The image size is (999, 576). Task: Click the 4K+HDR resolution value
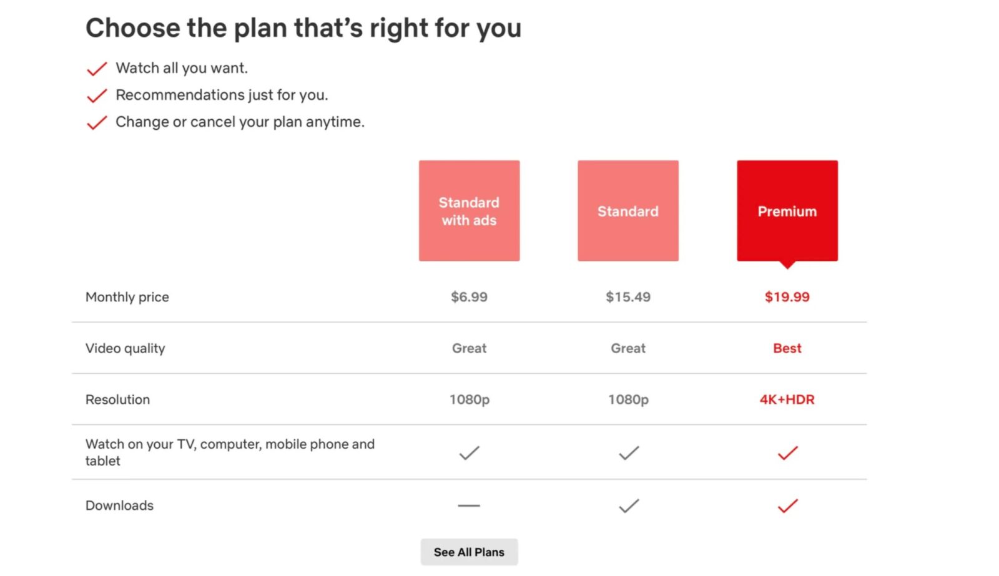pos(787,399)
